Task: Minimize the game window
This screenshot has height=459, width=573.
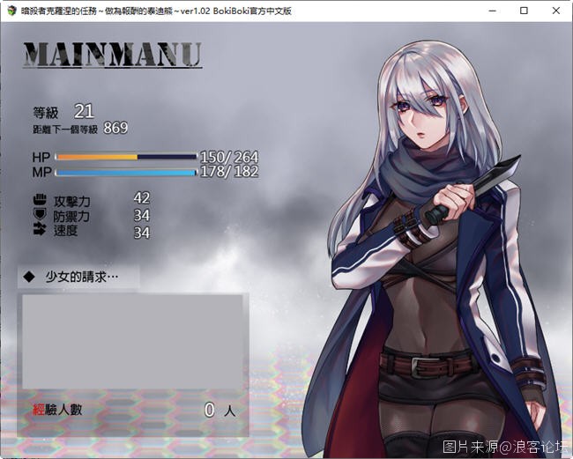Action: pyautogui.click(x=483, y=11)
